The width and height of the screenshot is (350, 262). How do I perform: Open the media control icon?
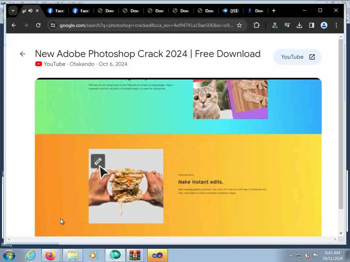pyautogui.click(x=287, y=25)
